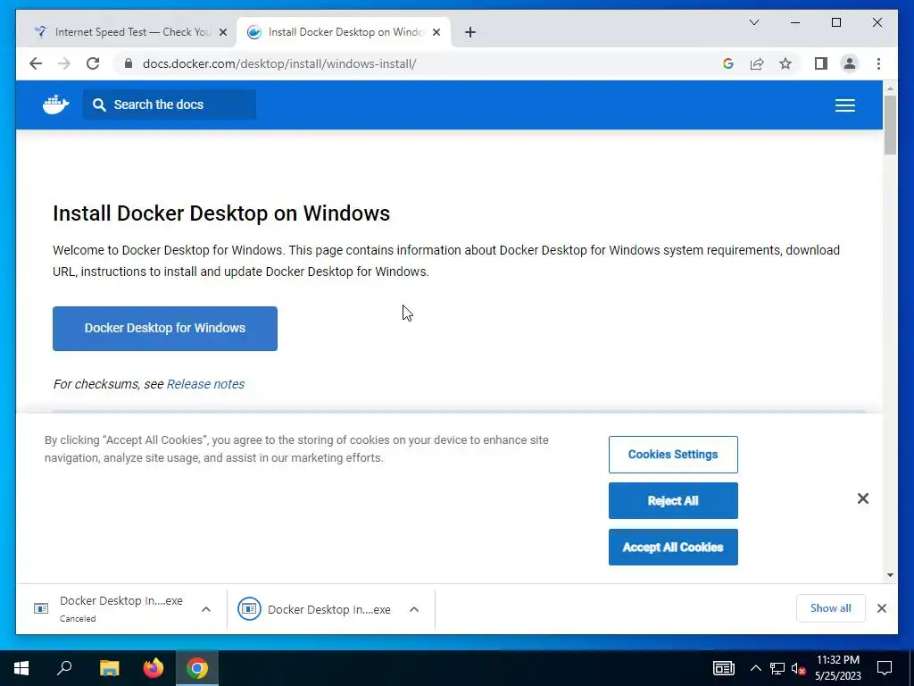Close the Internet Speed Test tab
Viewport: 914px width, 686px height.
[222, 32]
